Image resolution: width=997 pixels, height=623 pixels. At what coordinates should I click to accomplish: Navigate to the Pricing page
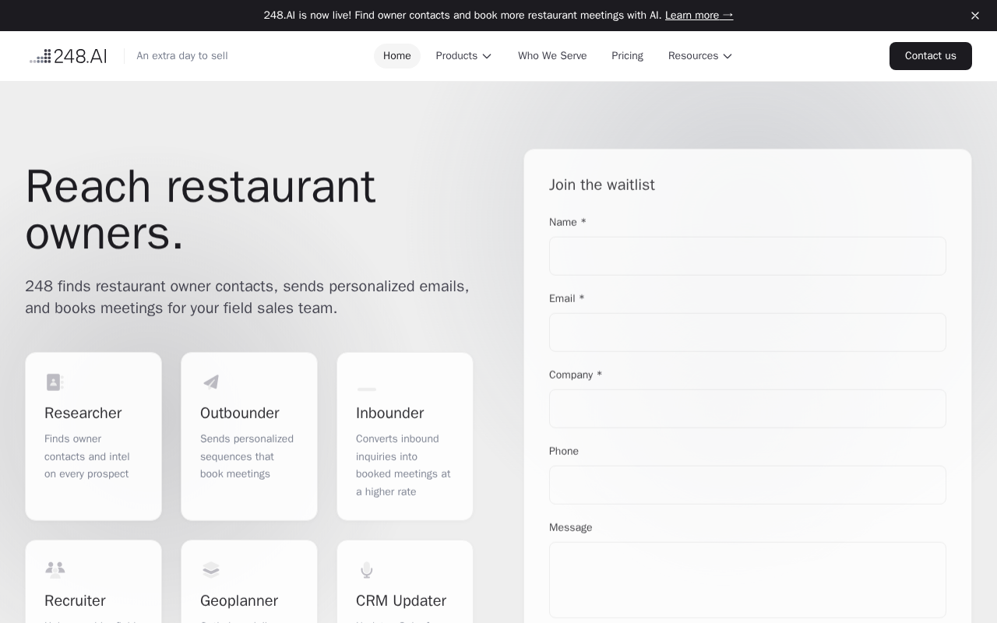point(627,56)
